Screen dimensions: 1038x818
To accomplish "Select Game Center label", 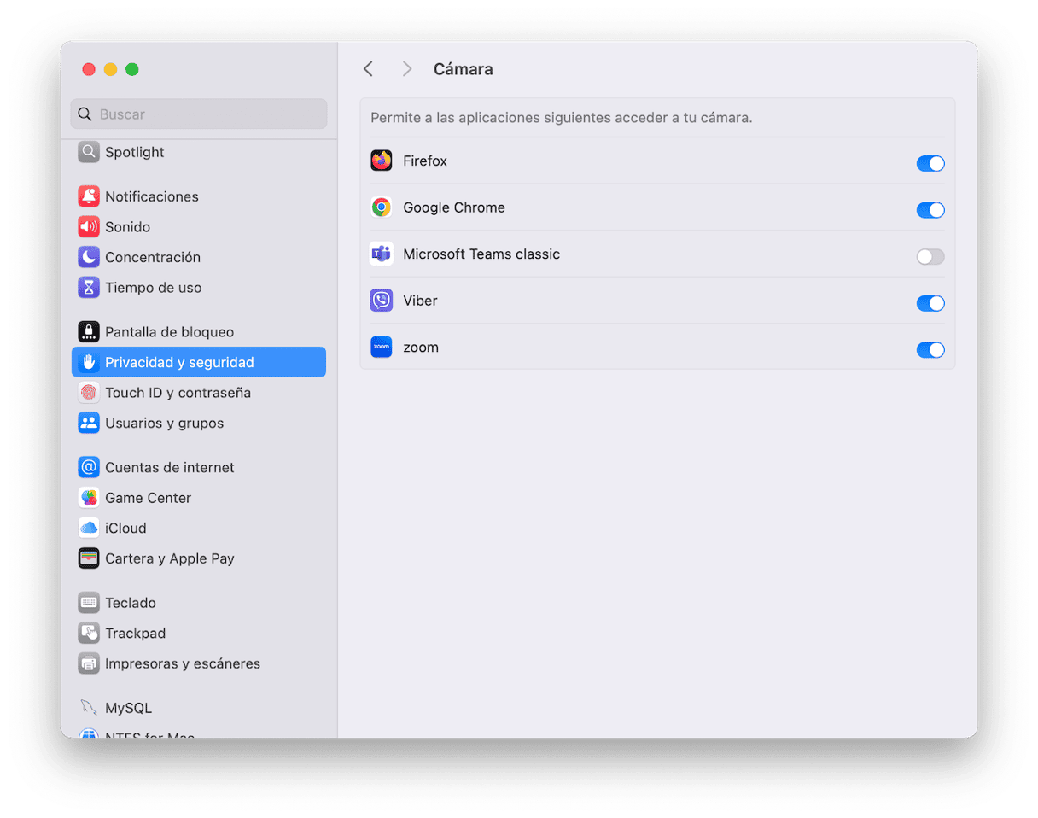I will coord(149,498).
